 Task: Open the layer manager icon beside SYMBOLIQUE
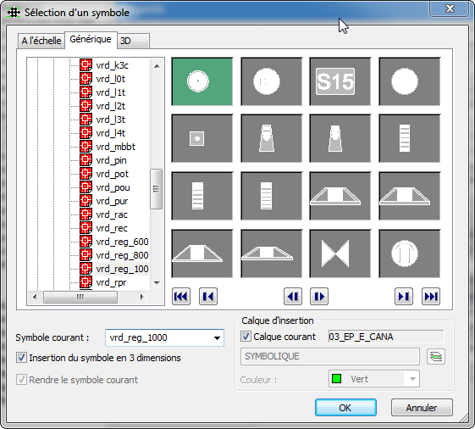tap(436, 356)
